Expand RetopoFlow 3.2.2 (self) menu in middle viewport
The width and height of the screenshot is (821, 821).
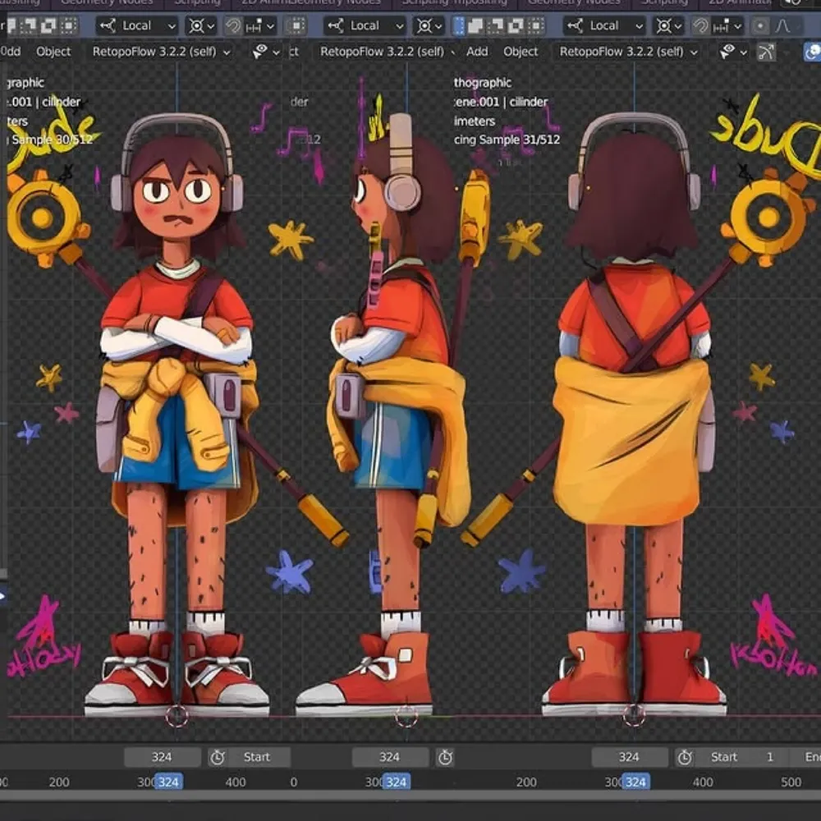click(x=388, y=52)
